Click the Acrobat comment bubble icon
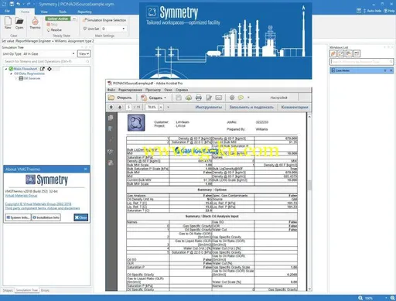The width and height of the screenshot is (396, 301). (x=241, y=97)
